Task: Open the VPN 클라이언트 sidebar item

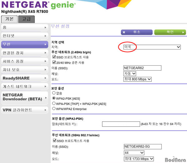Action: (25, 110)
